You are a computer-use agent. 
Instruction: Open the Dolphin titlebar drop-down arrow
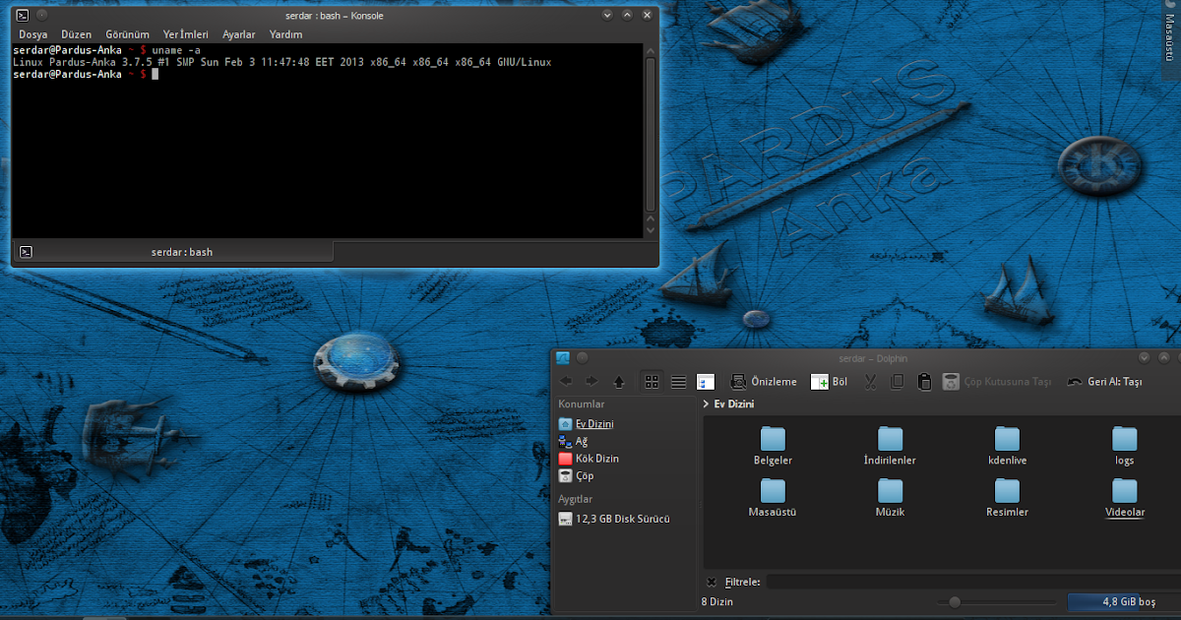(x=1144, y=357)
